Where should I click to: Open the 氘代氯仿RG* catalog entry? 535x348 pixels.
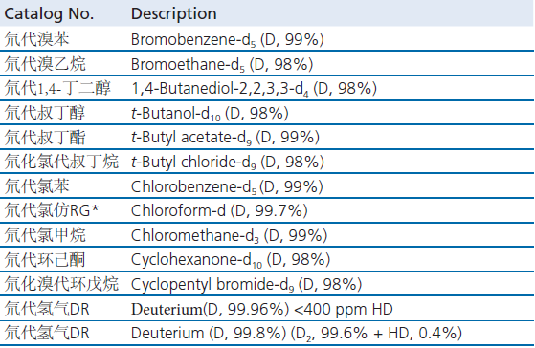click(x=52, y=210)
